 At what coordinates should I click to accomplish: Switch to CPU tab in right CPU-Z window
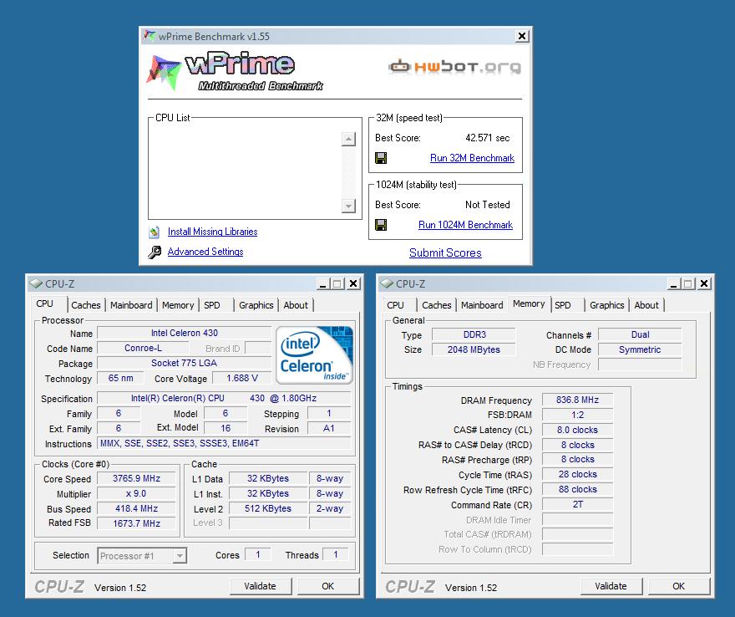395,305
